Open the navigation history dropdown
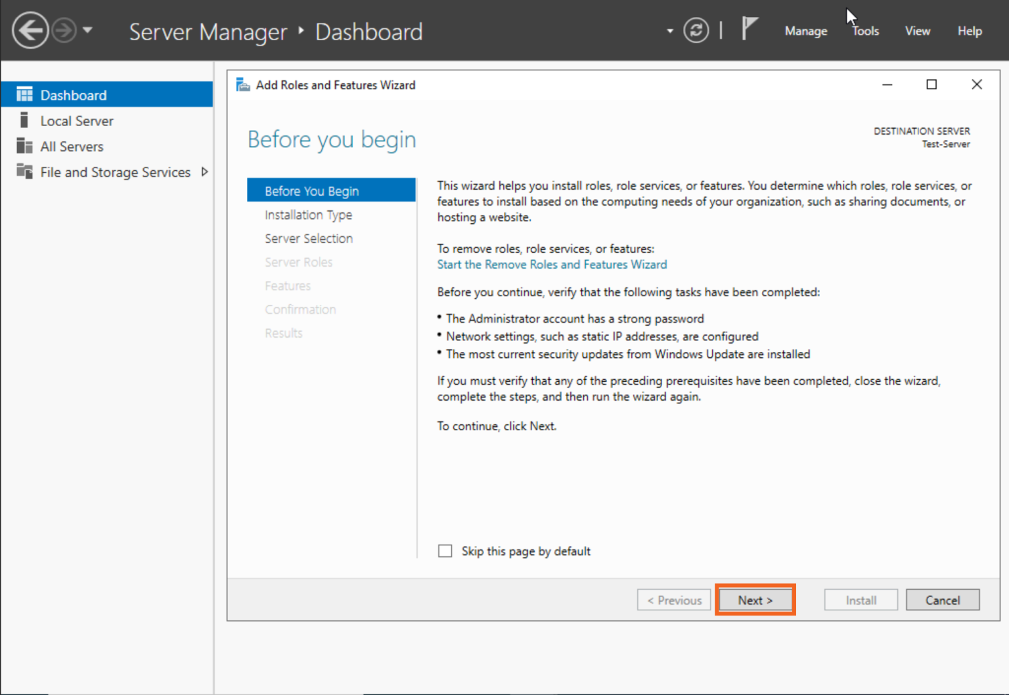Viewport: 1009px width, 695px height. (x=89, y=31)
